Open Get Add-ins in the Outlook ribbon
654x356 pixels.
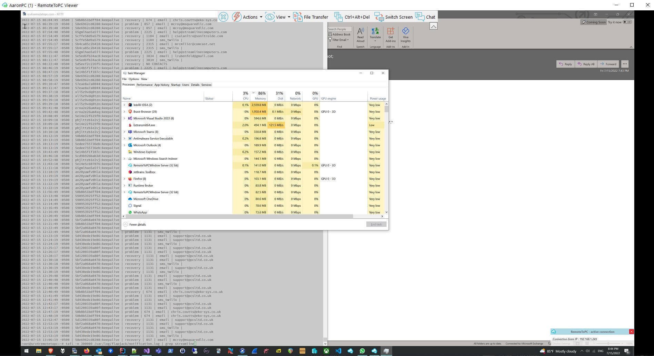390,36
